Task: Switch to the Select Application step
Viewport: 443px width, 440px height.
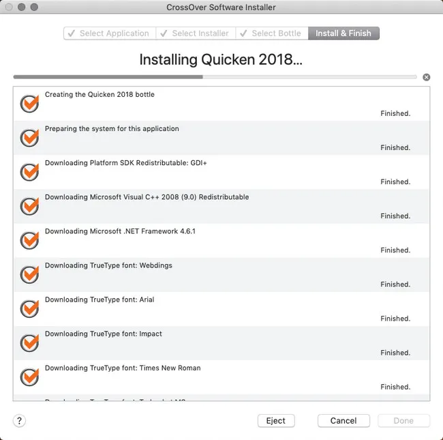Action: click(109, 33)
